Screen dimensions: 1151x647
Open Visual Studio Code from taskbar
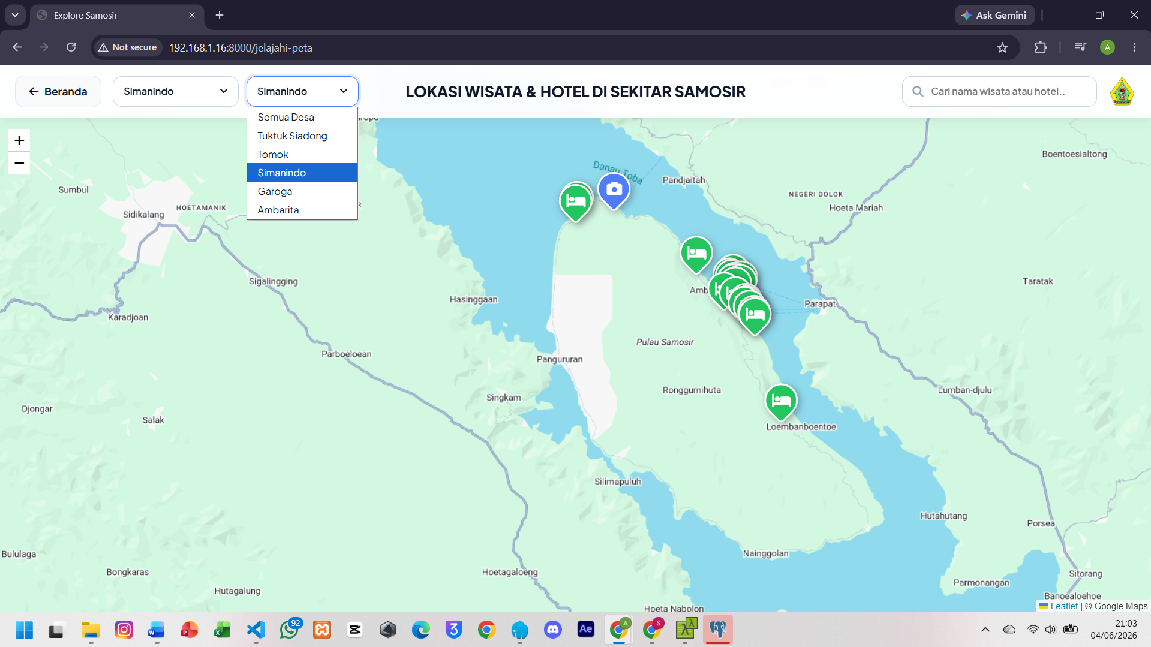pyautogui.click(x=256, y=630)
